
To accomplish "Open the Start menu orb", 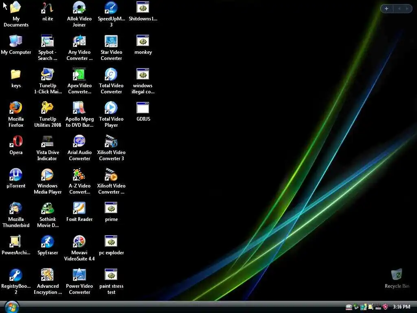I will point(12,307).
